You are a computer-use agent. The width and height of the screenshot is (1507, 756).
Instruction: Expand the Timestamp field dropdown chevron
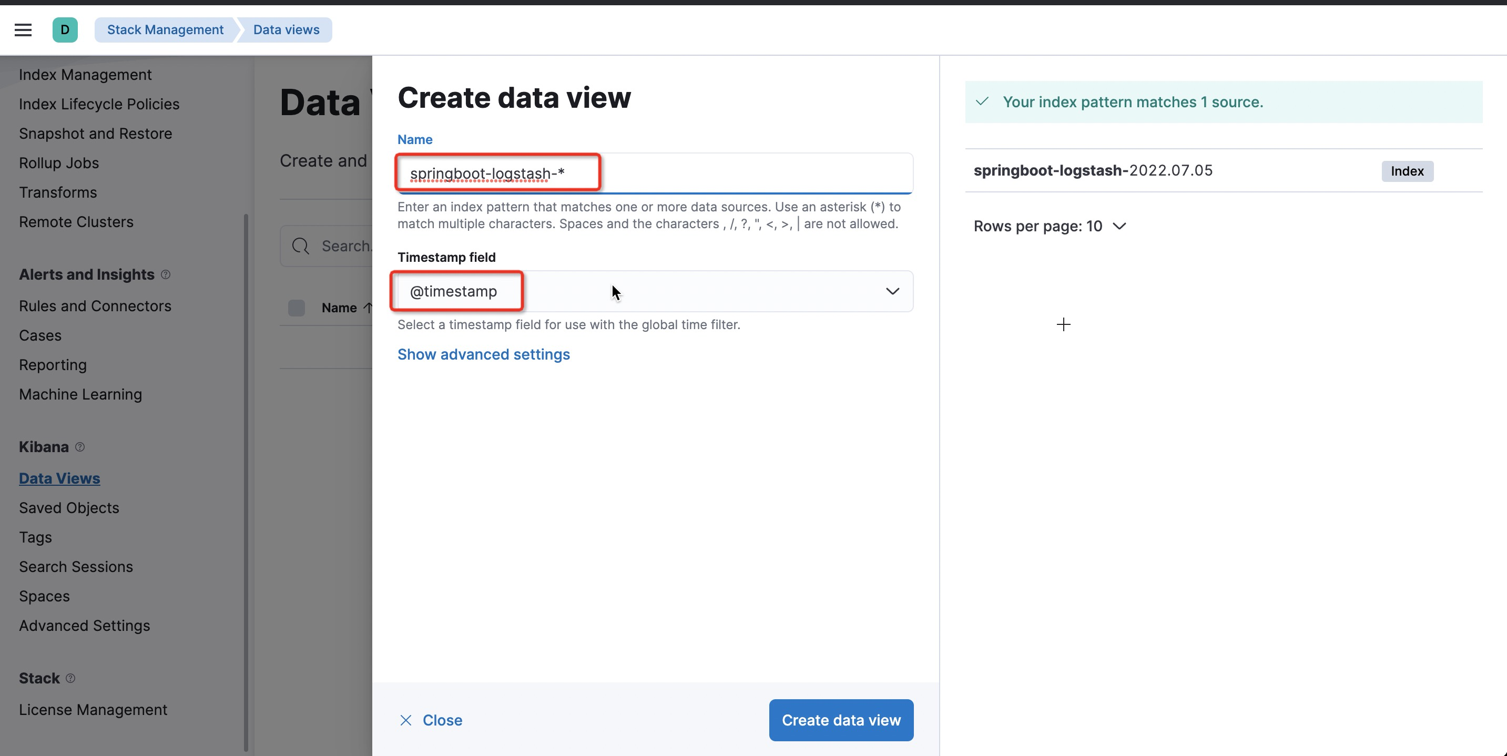click(x=892, y=291)
